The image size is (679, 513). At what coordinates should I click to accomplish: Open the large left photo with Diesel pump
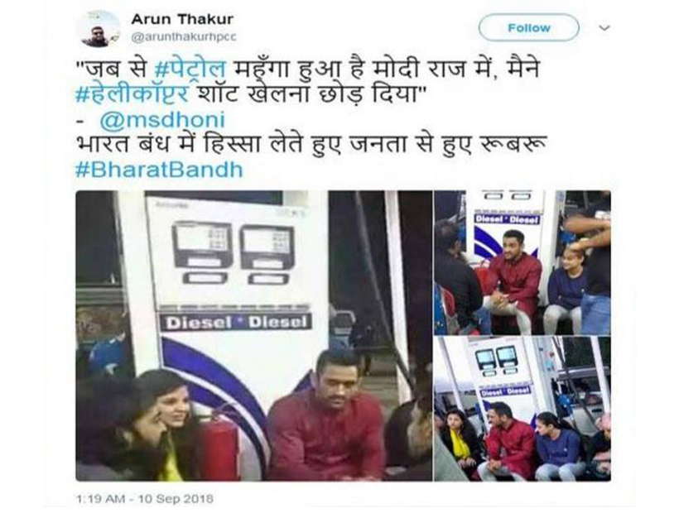(x=254, y=336)
